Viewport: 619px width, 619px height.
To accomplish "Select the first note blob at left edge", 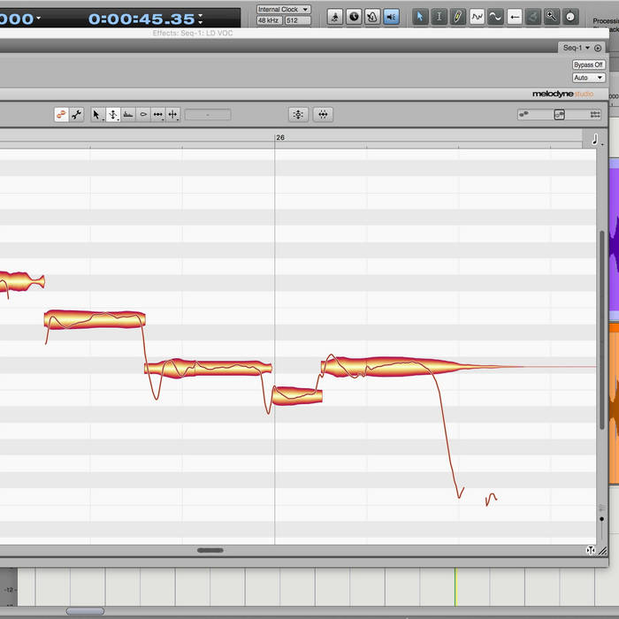I will [x=22, y=281].
